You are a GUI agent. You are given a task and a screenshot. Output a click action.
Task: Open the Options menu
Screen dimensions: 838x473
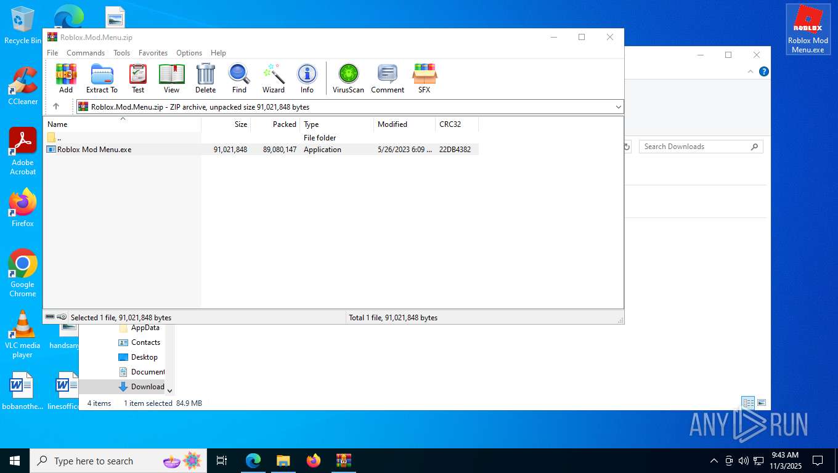point(189,53)
